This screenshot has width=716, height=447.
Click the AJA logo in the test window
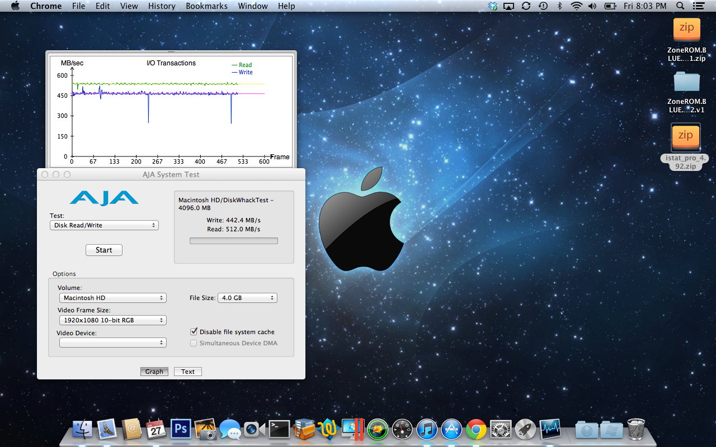(104, 198)
